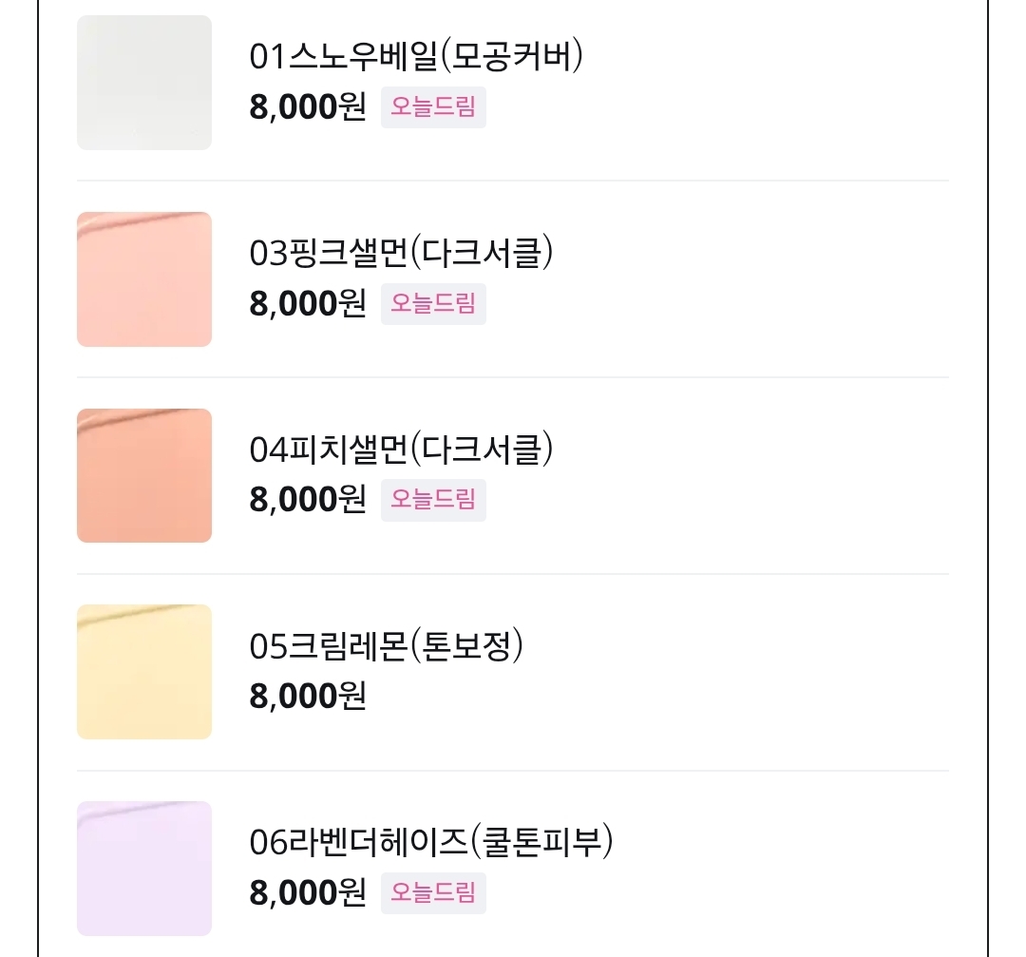Choose option 04피치샐먼(다크서클)
Screen dimensions: 1026x957
(401, 450)
